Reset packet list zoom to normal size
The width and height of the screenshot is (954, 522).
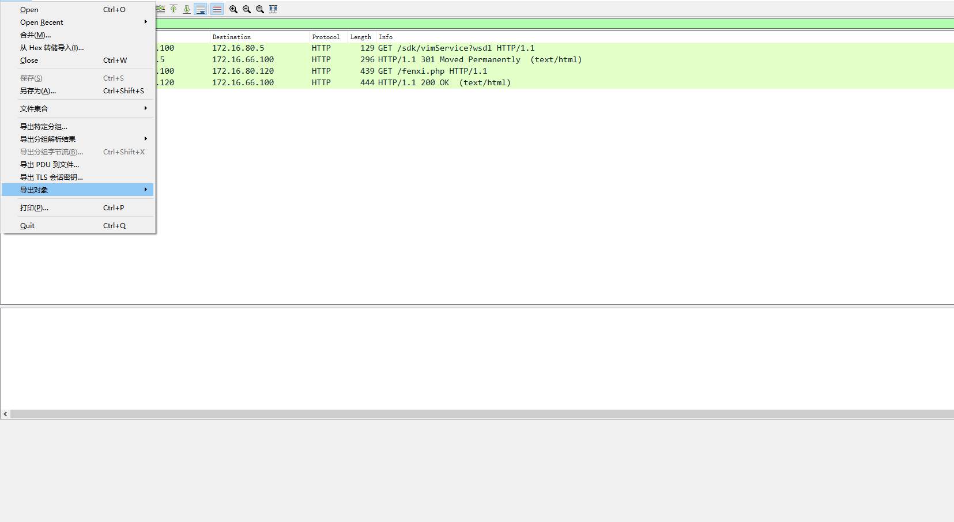[259, 9]
